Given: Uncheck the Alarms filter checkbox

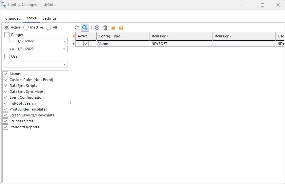Looking at the screenshot, I should click(x=6, y=74).
